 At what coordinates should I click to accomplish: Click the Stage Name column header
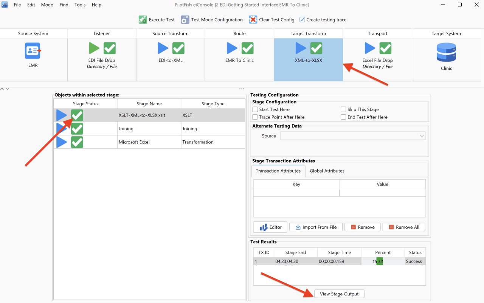tap(149, 104)
